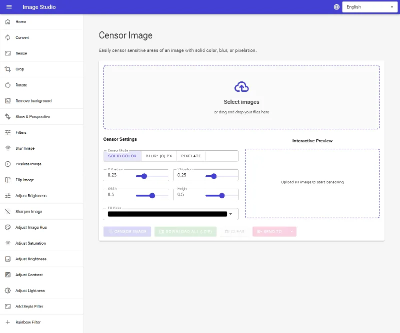Open Skew & Perspective tool icon
The height and width of the screenshot is (333, 400).
8,116
